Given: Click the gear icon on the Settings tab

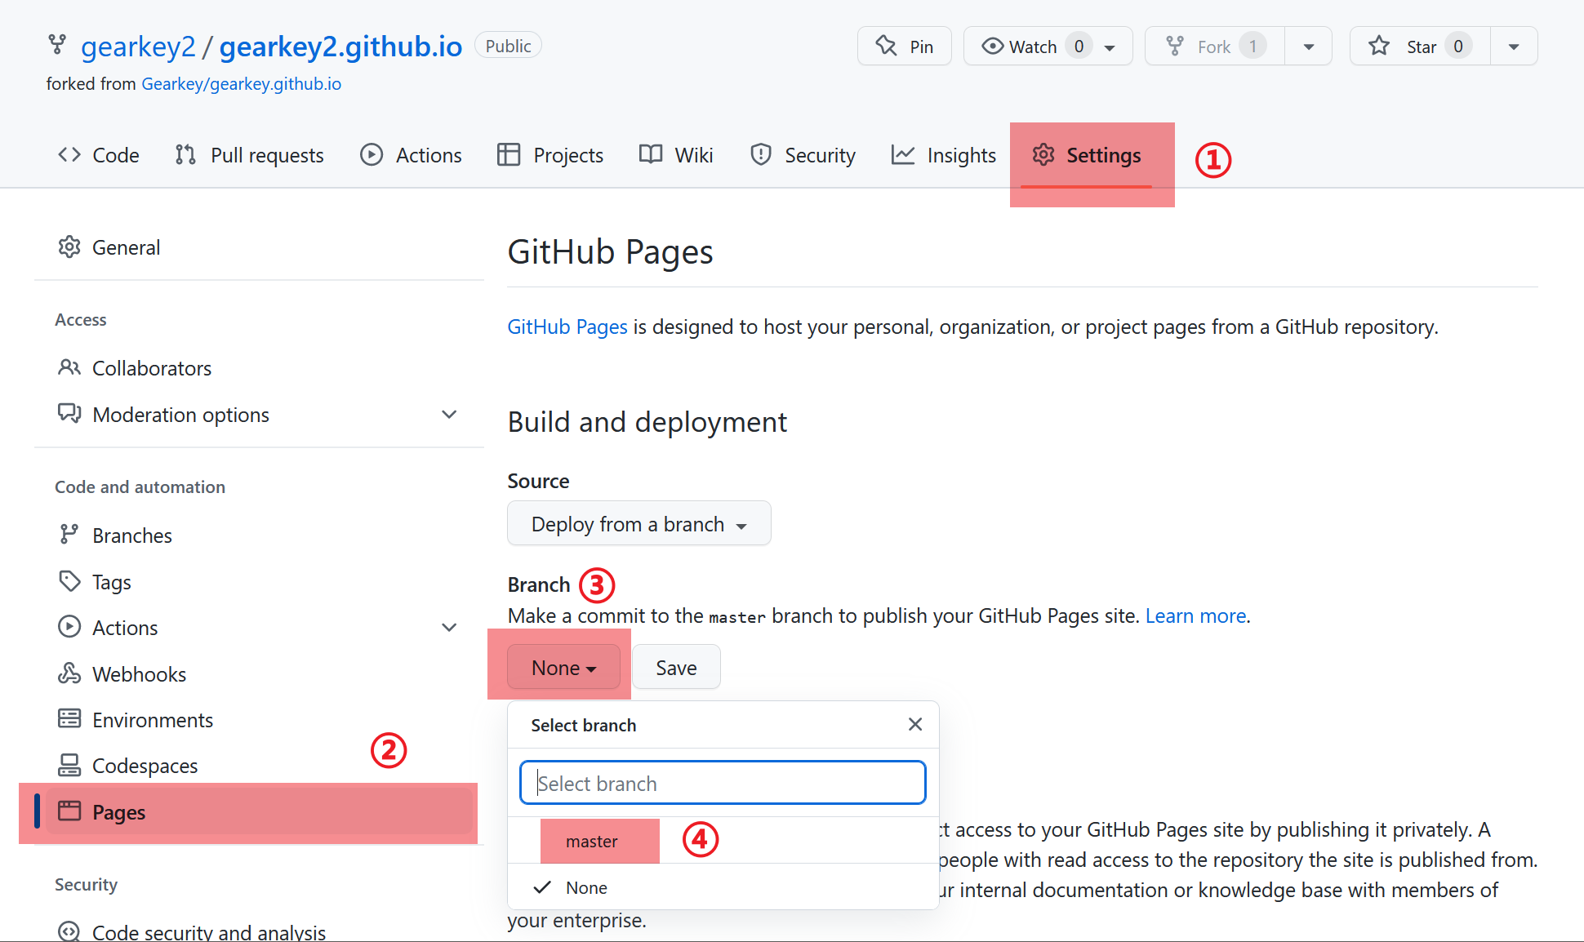Looking at the screenshot, I should pos(1043,154).
